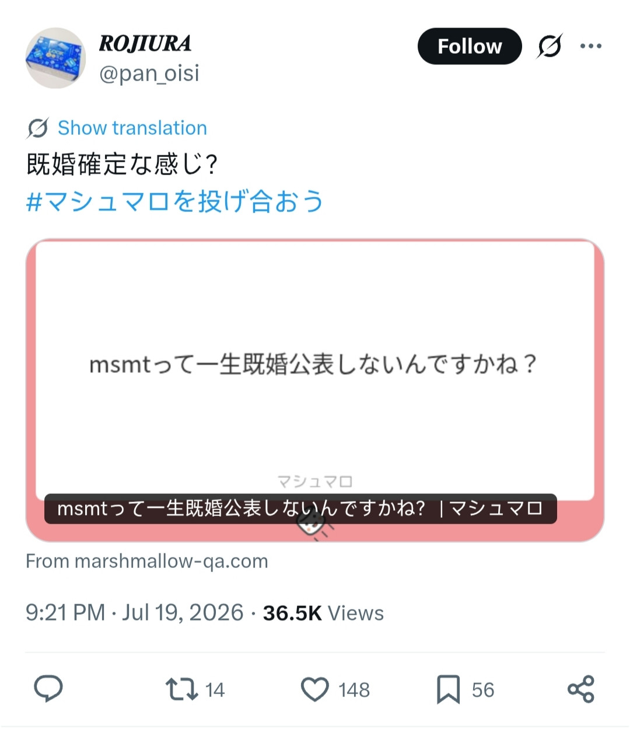Image resolution: width=630 pixels, height=746 pixels.
Task: Show translation of the tweet
Action: coord(132,128)
